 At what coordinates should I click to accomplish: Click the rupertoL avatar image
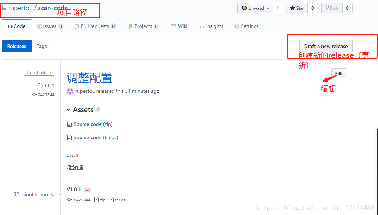pyautogui.click(x=70, y=91)
